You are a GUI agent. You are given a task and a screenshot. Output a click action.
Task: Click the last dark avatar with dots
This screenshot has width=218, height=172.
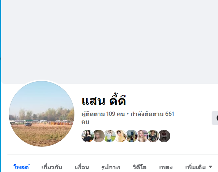164,136
